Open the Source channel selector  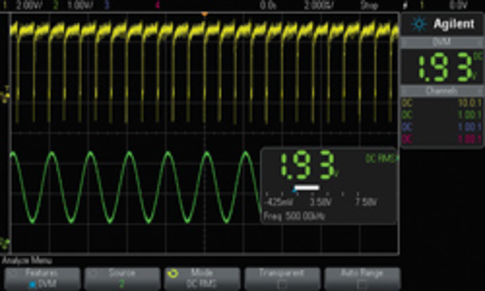pos(122,278)
